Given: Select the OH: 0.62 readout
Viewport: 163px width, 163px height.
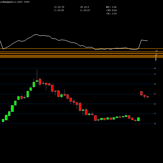Looking at the screenshot, I should tap(111, 10).
